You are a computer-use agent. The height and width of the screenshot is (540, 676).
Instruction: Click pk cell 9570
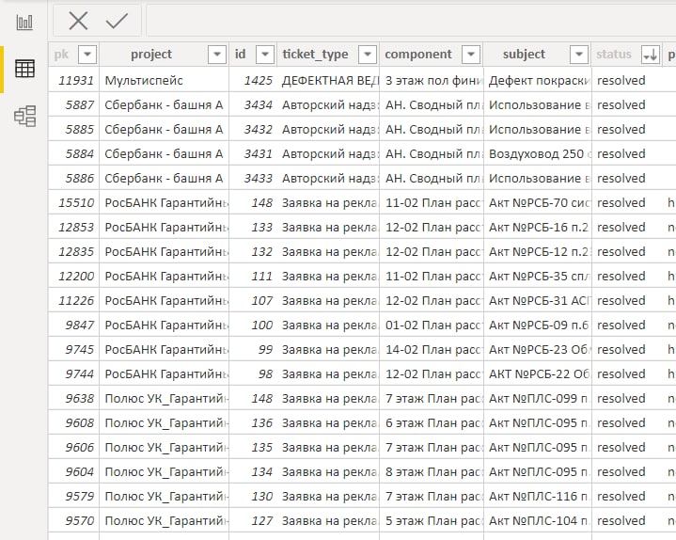pos(74,520)
